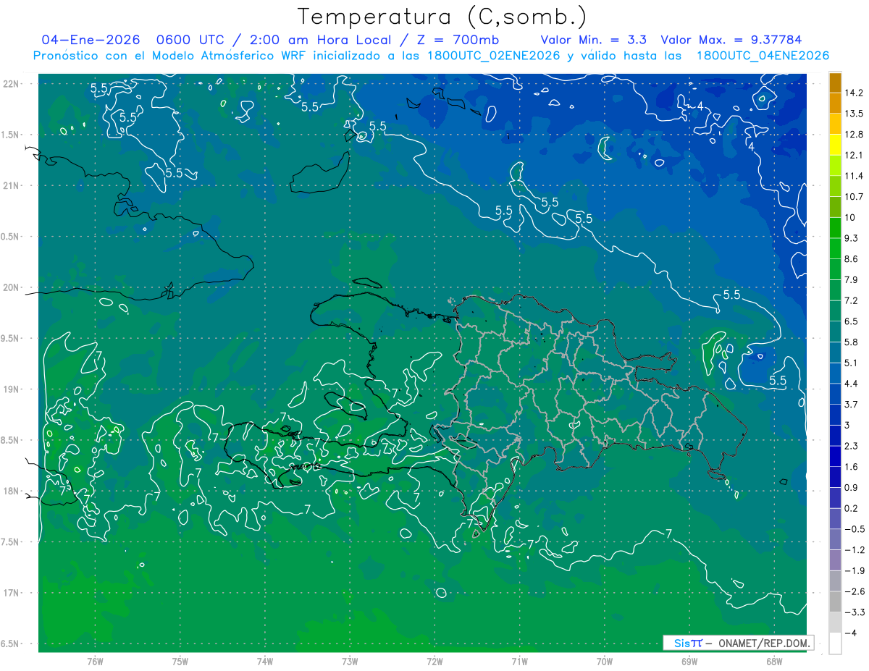Screen dimensions: 869x671
Task: Click the "13.5" colorbar value
Action: pyautogui.click(x=855, y=114)
